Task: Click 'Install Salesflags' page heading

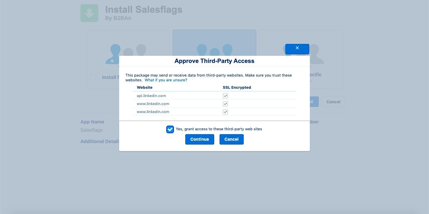Action: [x=144, y=9]
